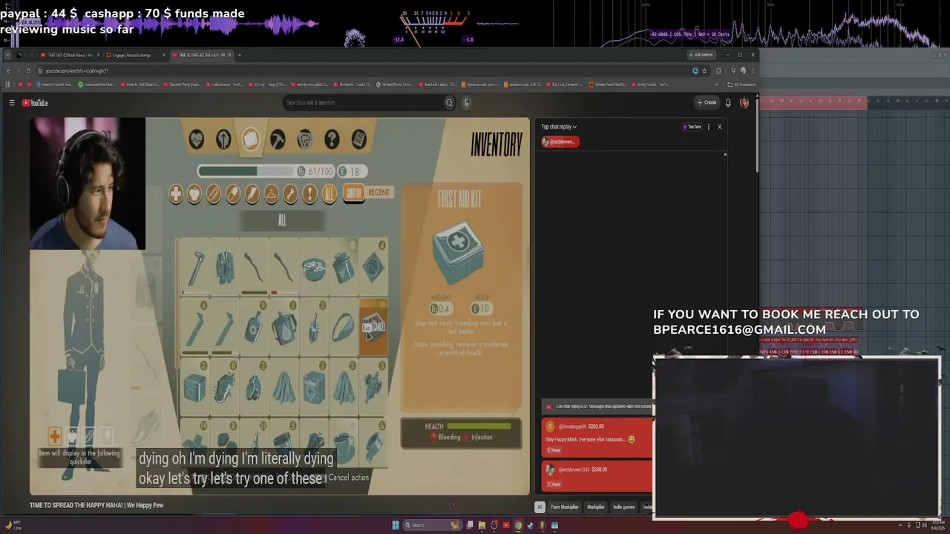Bookmark this page with the star icon
Image resolution: width=950 pixels, height=534 pixels.
pos(704,70)
